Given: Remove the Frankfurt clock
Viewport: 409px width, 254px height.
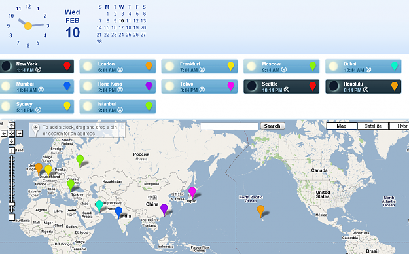Looking at the screenshot, I should (x=202, y=69).
